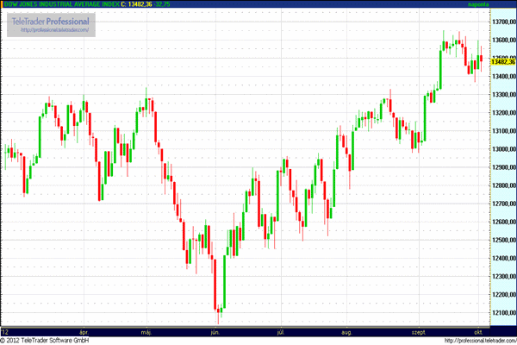Viewport: 517px width, 345px height.
Task: Select the closing value 13482,36 in header
Action: [x=140, y=4]
